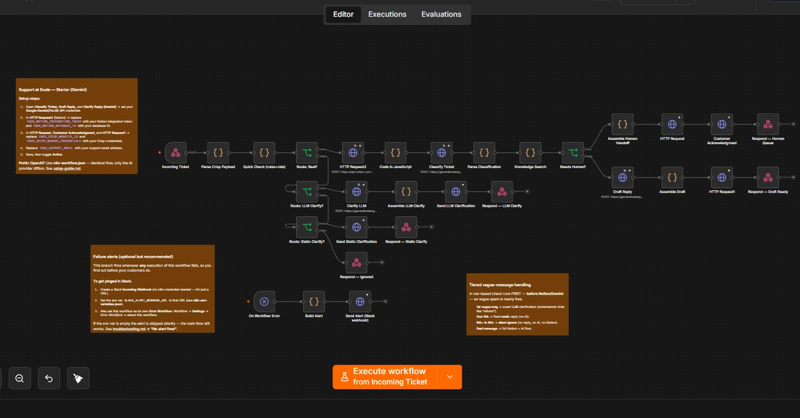Click the zoom out magnifier button
800x418 pixels.
pyautogui.click(x=19, y=378)
